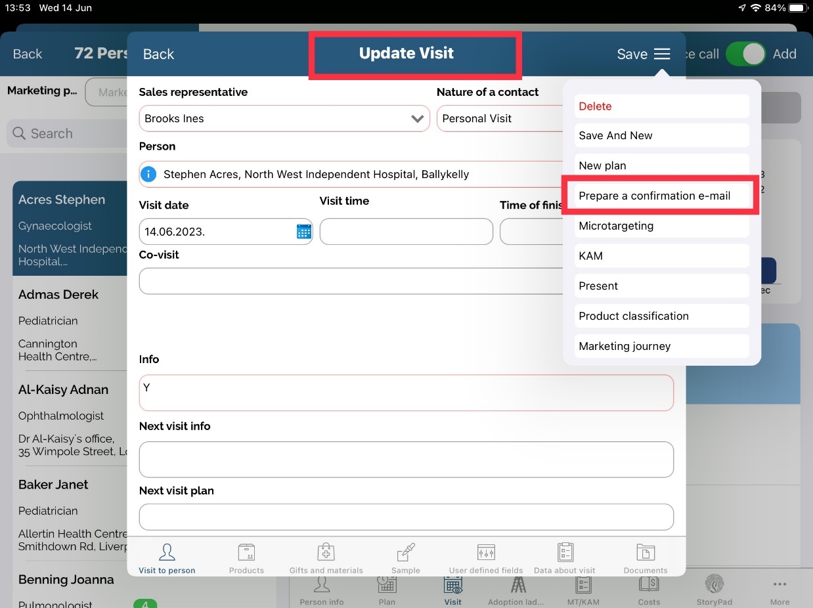The width and height of the screenshot is (813, 608).
Task: Open the hamburger menu next to Save
Action: pos(662,54)
